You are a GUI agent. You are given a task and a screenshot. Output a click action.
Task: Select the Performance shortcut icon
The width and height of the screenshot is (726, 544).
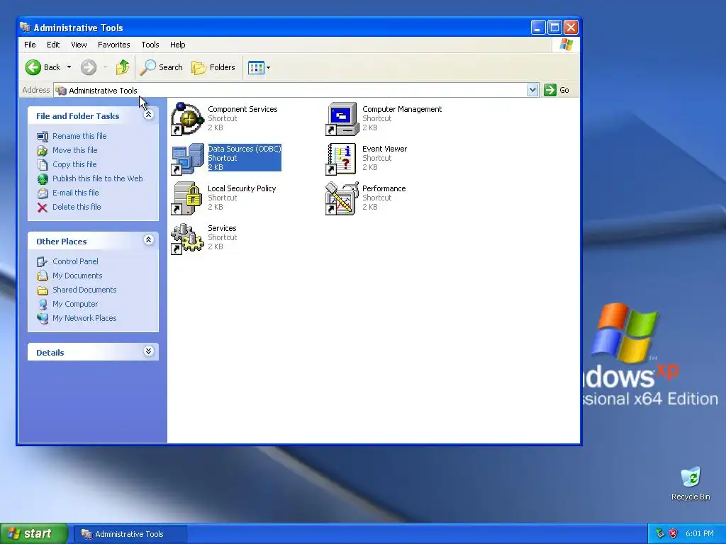(x=342, y=198)
